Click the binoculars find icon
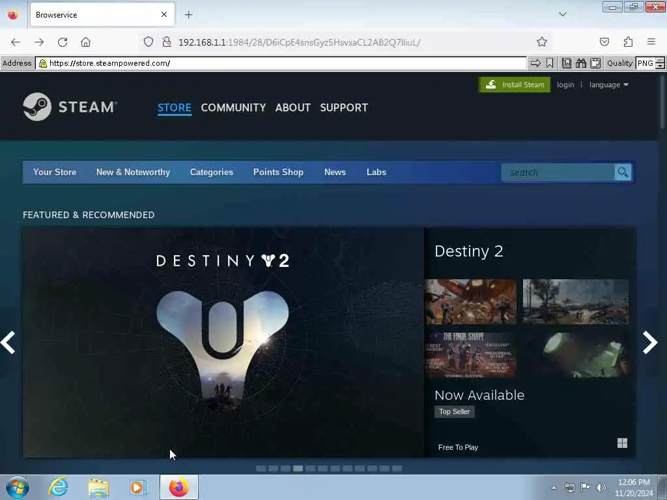 tap(581, 63)
